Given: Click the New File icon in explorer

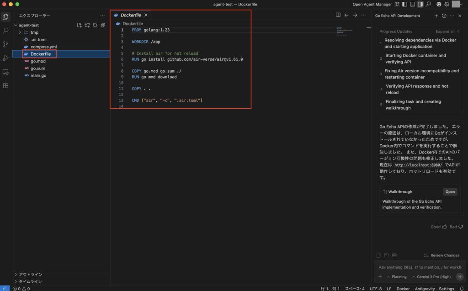Looking at the screenshot, I should pos(80,25).
